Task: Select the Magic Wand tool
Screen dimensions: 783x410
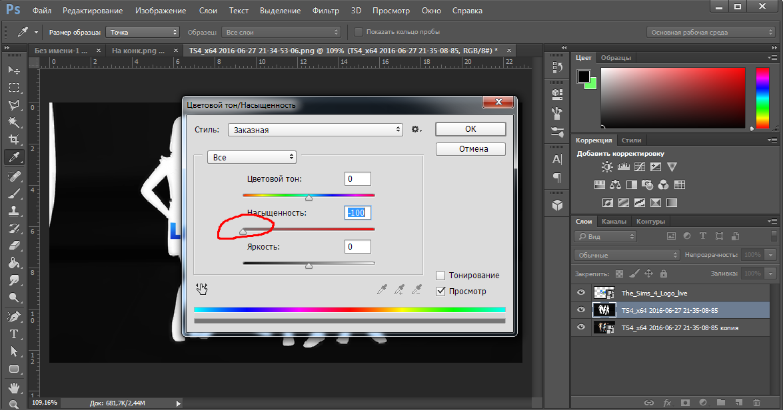Action: [14, 122]
